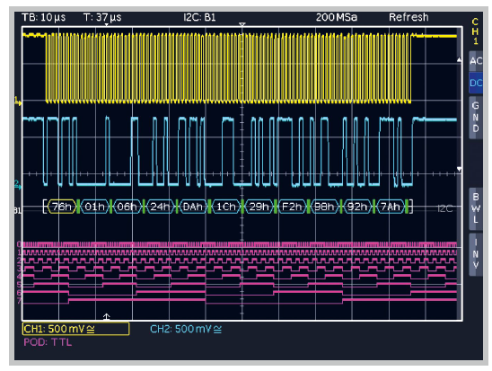
Task: Click the I2C bus label at right of decode line
Action: click(x=445, y=208)
